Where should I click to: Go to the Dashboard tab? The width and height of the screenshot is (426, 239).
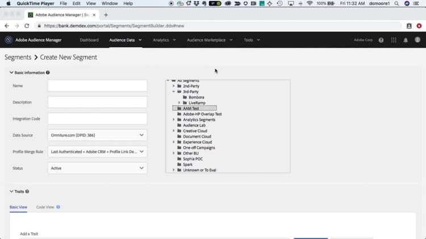pos(89,40)
